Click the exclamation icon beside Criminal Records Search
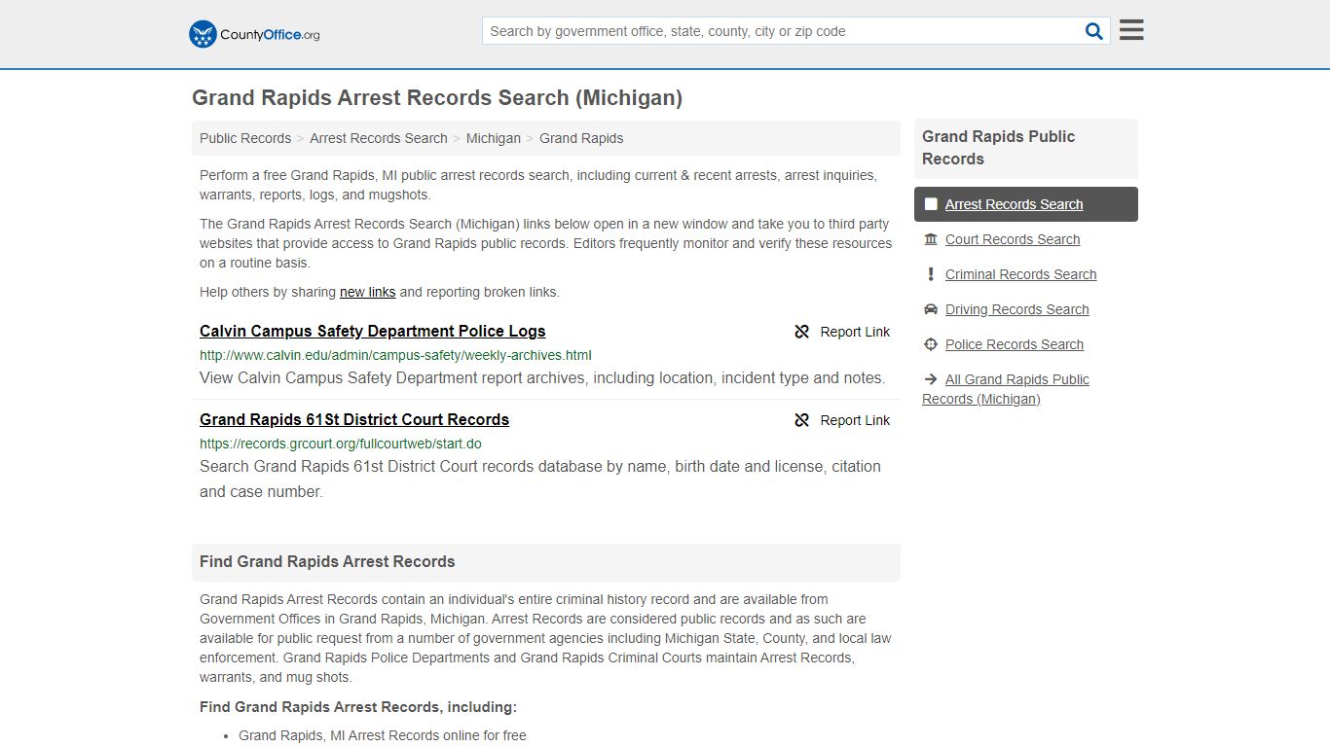The height and width of the screenshot is (747, 1330). [931, 274]
